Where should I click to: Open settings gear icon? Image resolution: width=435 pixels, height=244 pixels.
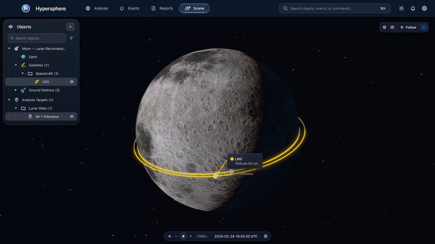(x=424, y=8)
